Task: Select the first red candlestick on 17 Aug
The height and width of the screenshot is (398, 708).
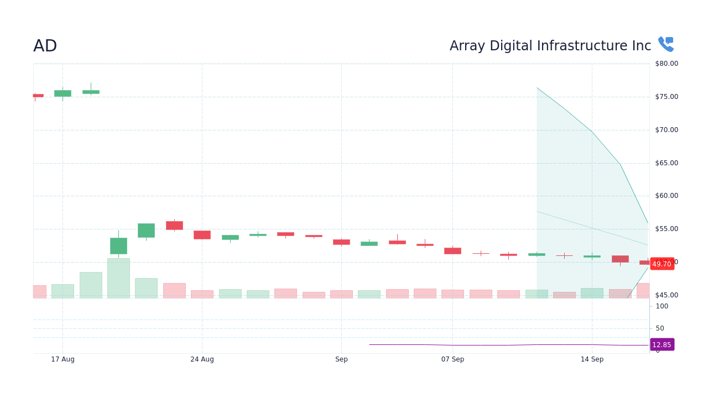Action: [x=38, y=96]
